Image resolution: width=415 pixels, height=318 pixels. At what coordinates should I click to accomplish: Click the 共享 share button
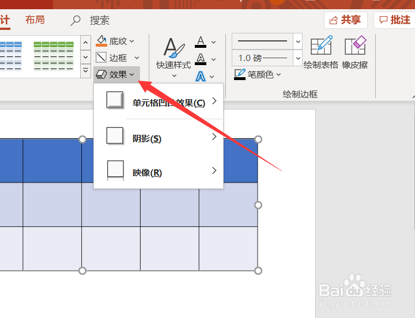click(346, 20)
